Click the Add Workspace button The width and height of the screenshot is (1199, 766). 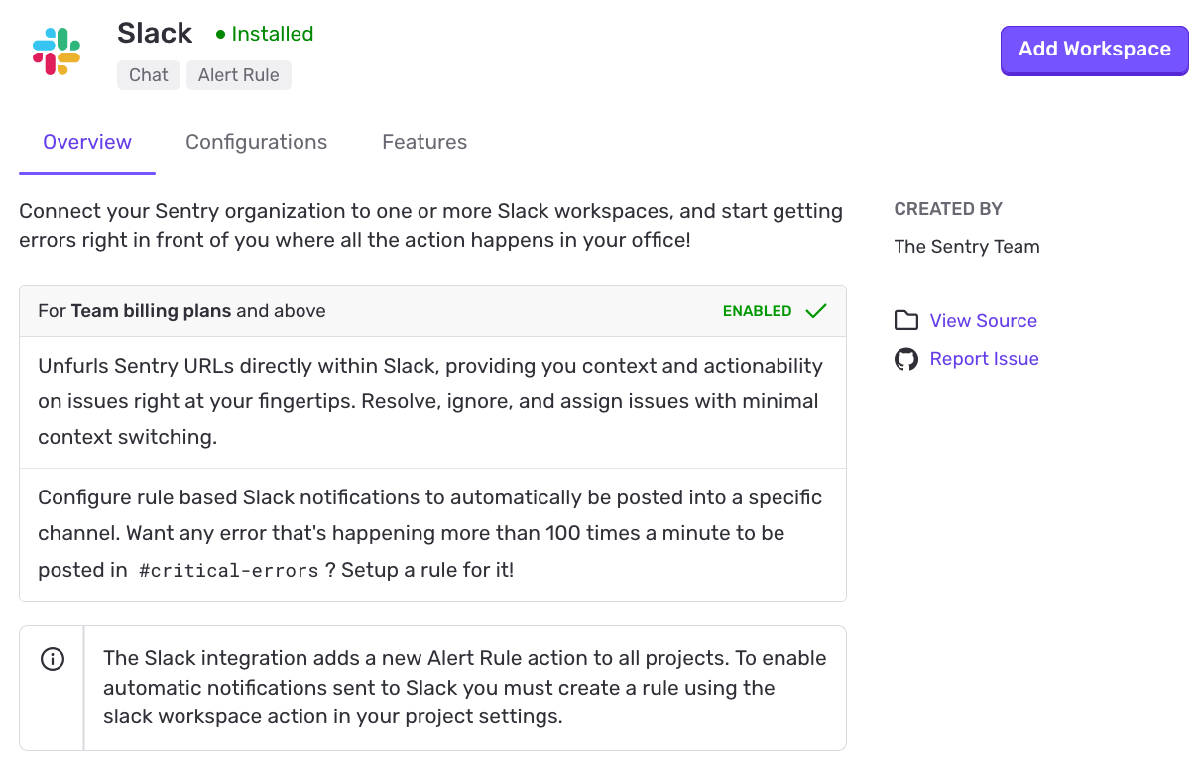[x=1095, y=50]
